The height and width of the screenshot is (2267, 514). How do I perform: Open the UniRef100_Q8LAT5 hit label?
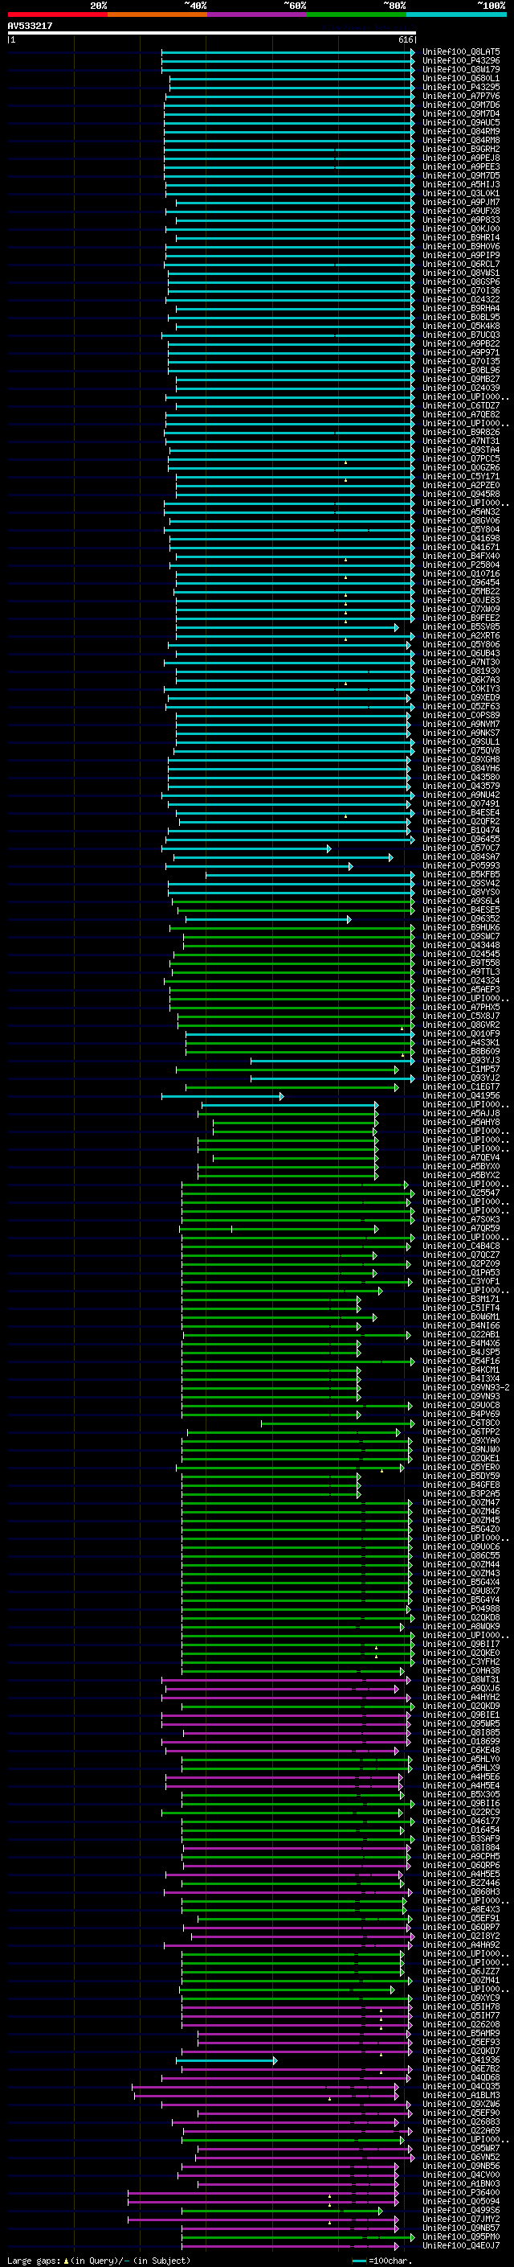pos(461,52)
